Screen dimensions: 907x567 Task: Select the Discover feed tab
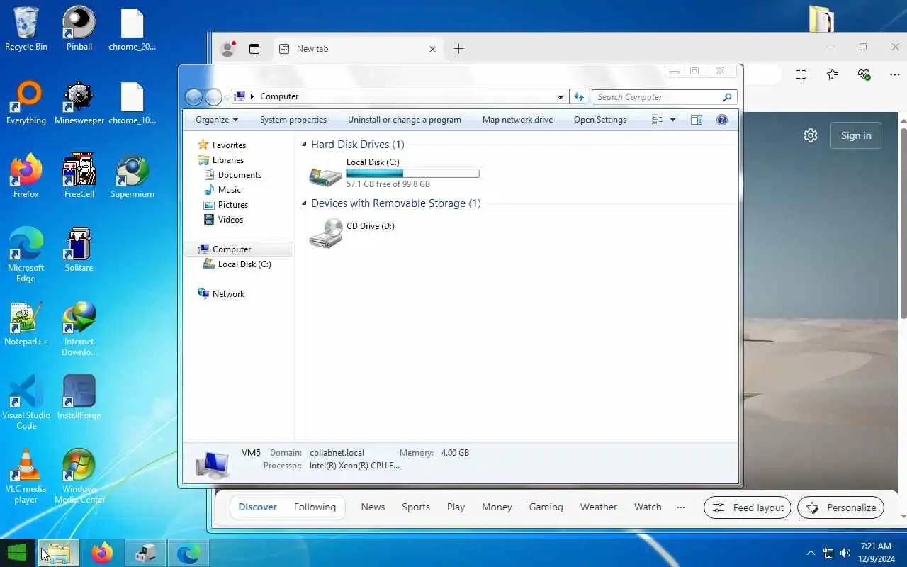[257, 507]
